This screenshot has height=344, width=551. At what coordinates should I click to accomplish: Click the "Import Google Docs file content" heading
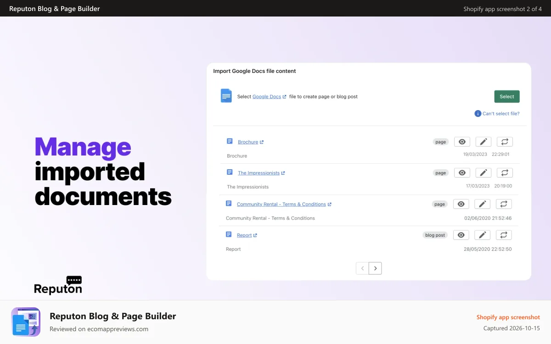pyautogui.click(x=254, y=71)
